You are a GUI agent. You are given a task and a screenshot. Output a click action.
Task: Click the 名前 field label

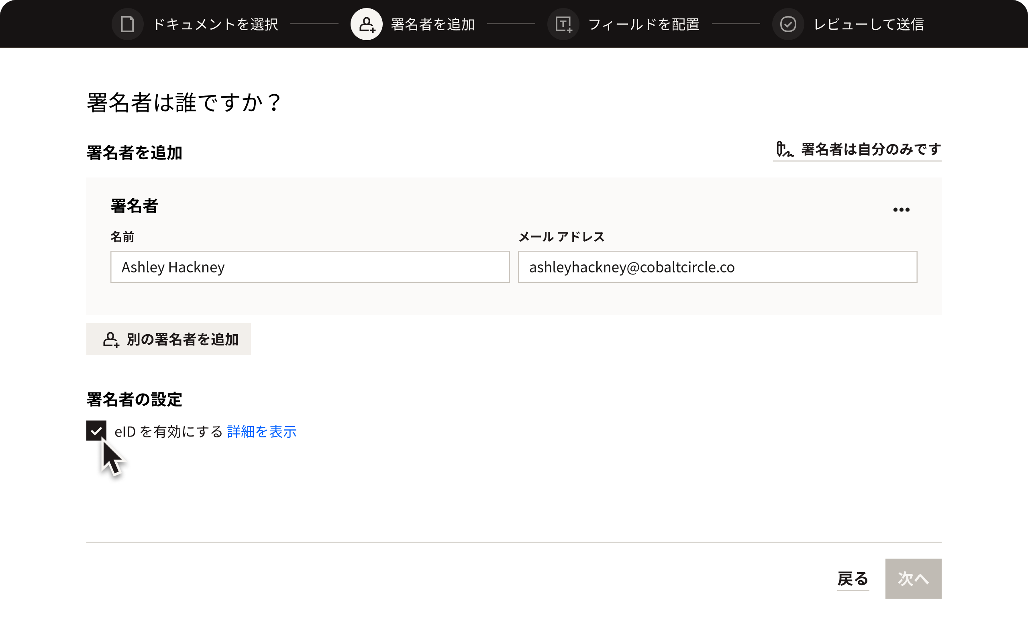(122, 236)
